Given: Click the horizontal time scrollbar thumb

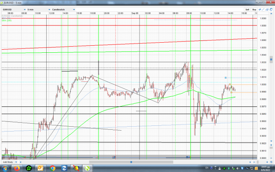Looking at the screenshot, I should click(x=131, y=162).
